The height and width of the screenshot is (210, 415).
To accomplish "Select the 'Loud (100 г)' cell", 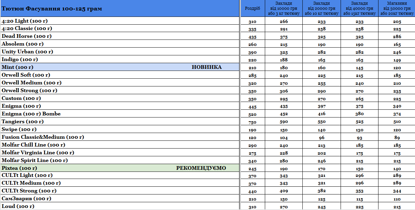I will tap(120, 206).
